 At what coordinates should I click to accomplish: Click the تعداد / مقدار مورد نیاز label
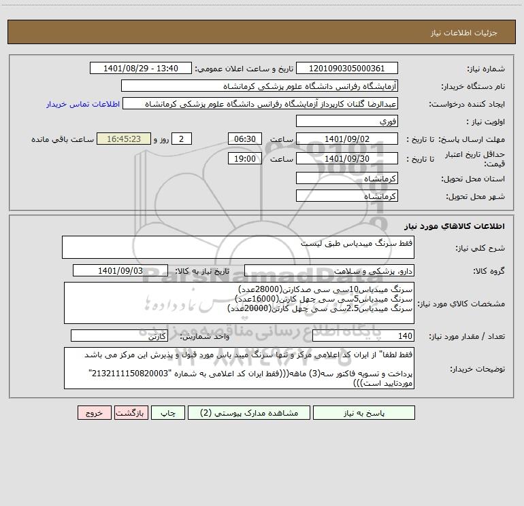click(x=467, y=337)
